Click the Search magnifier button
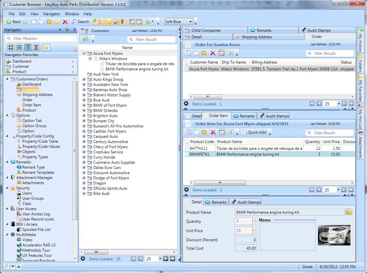367x273 pixels. (x=80, y=21)
